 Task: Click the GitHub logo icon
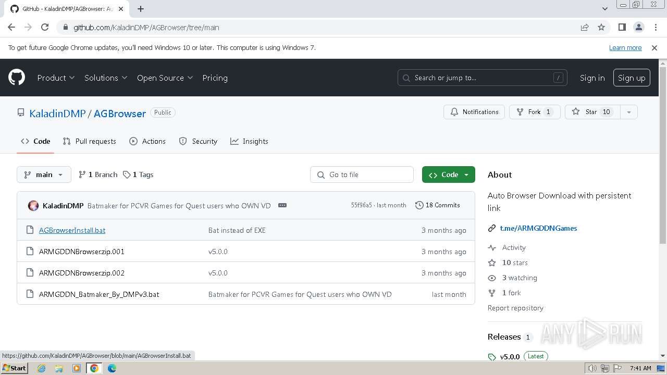[x=17, y=78]
